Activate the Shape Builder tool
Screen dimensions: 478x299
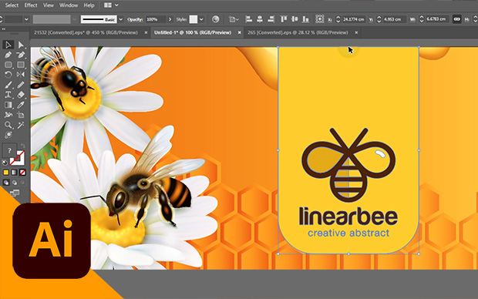[x=8, y=115]
